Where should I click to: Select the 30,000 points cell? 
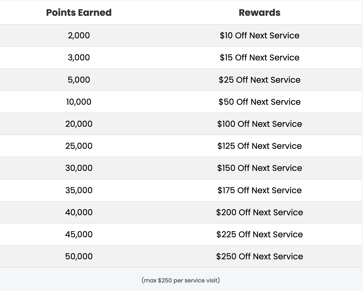(79, 168)
